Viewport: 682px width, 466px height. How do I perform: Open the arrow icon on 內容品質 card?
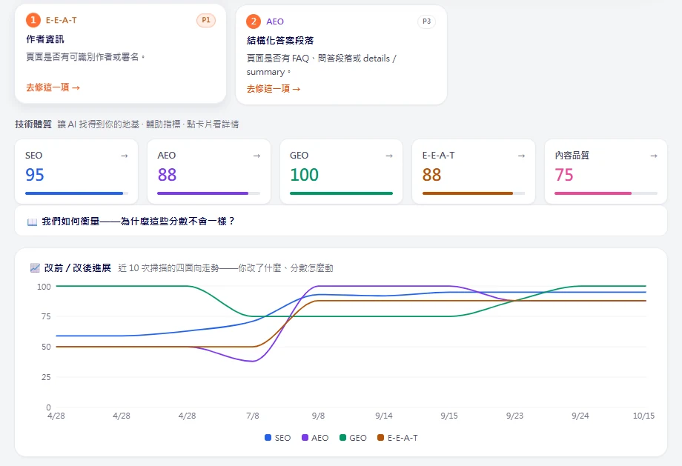pyautogui.click(x=654, y=156)
